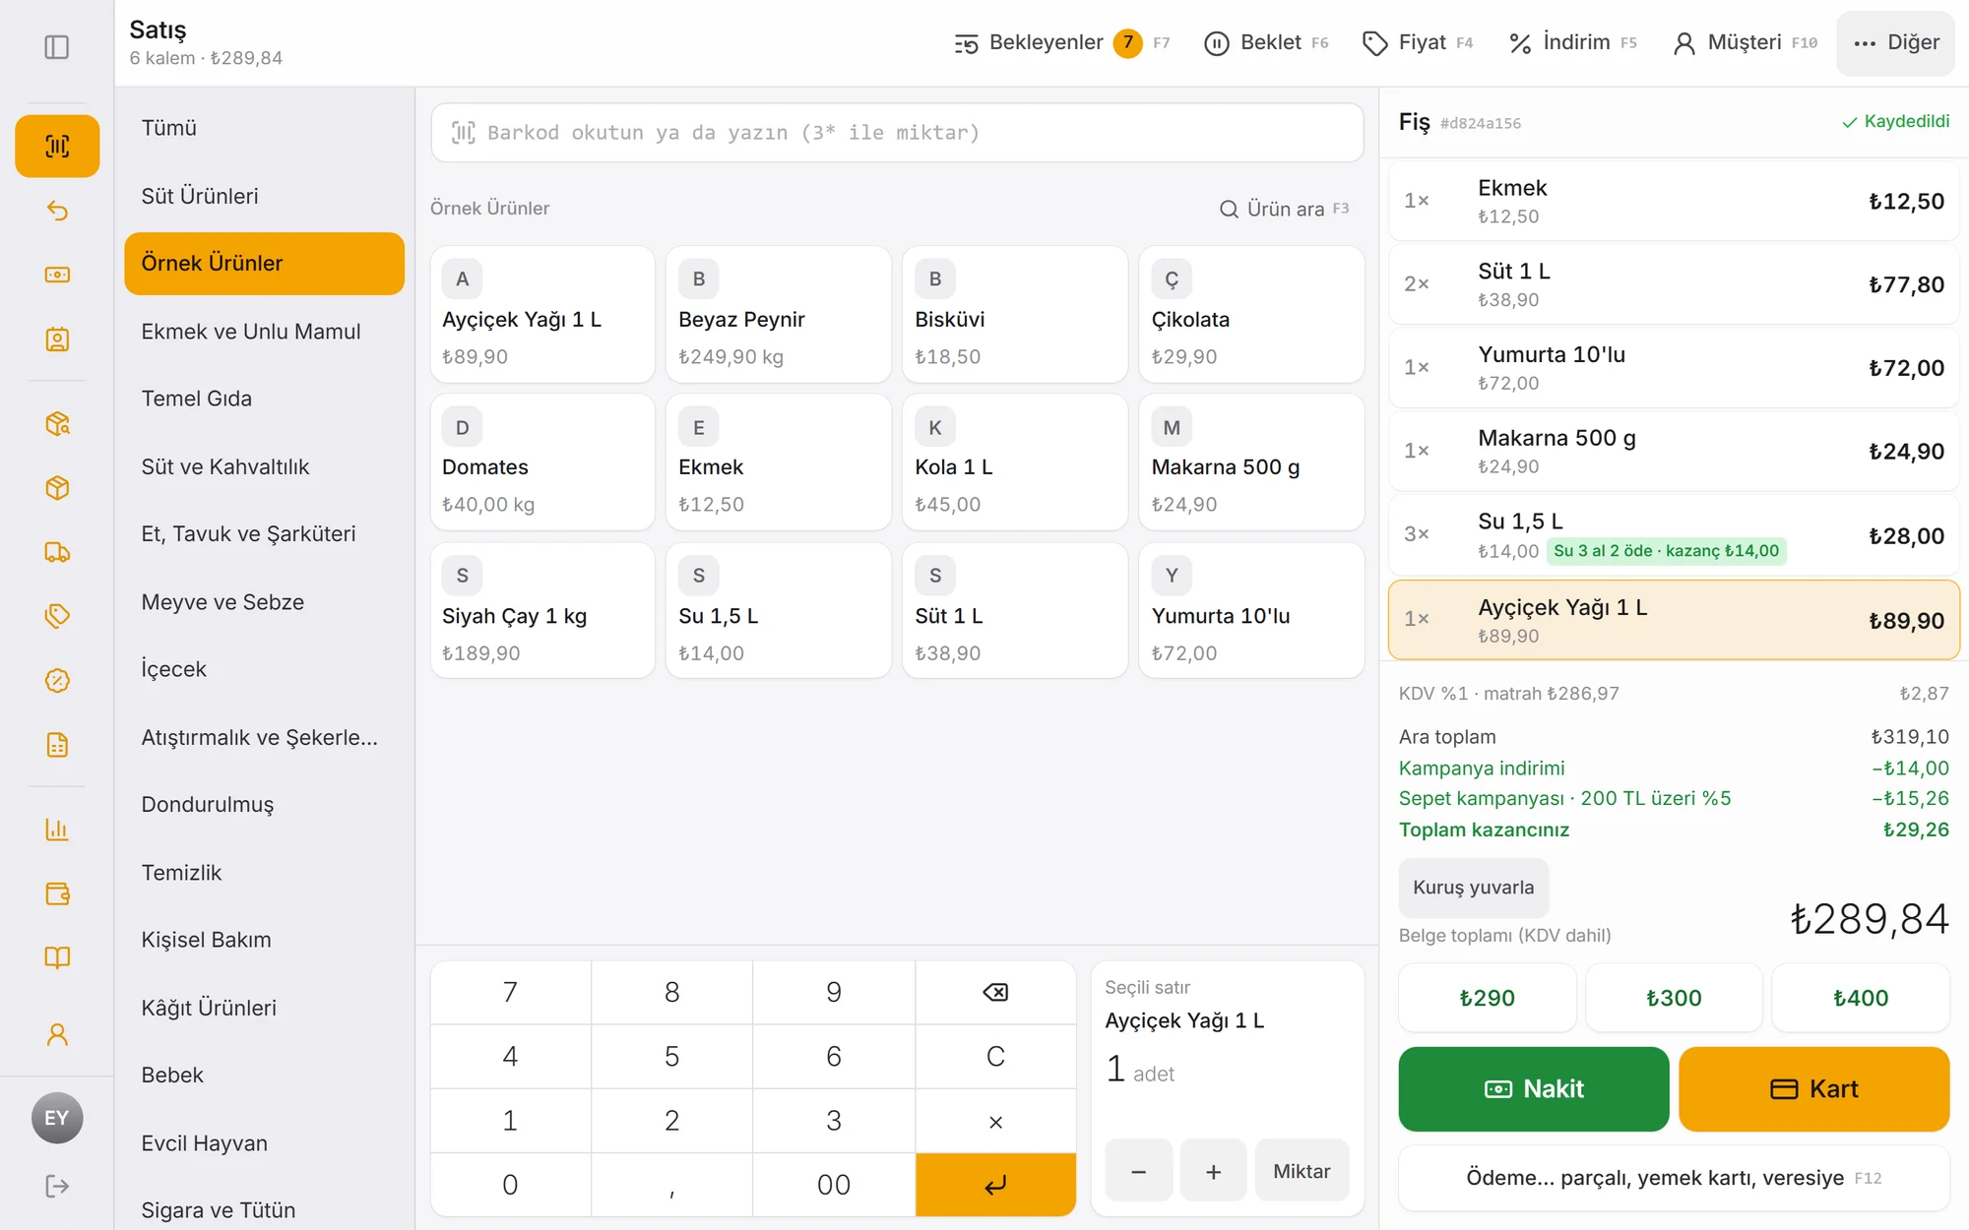Open the delivery truck icon in sidebar
Viewport: 1969px width, 1230px height.
(x=57, y=552)
